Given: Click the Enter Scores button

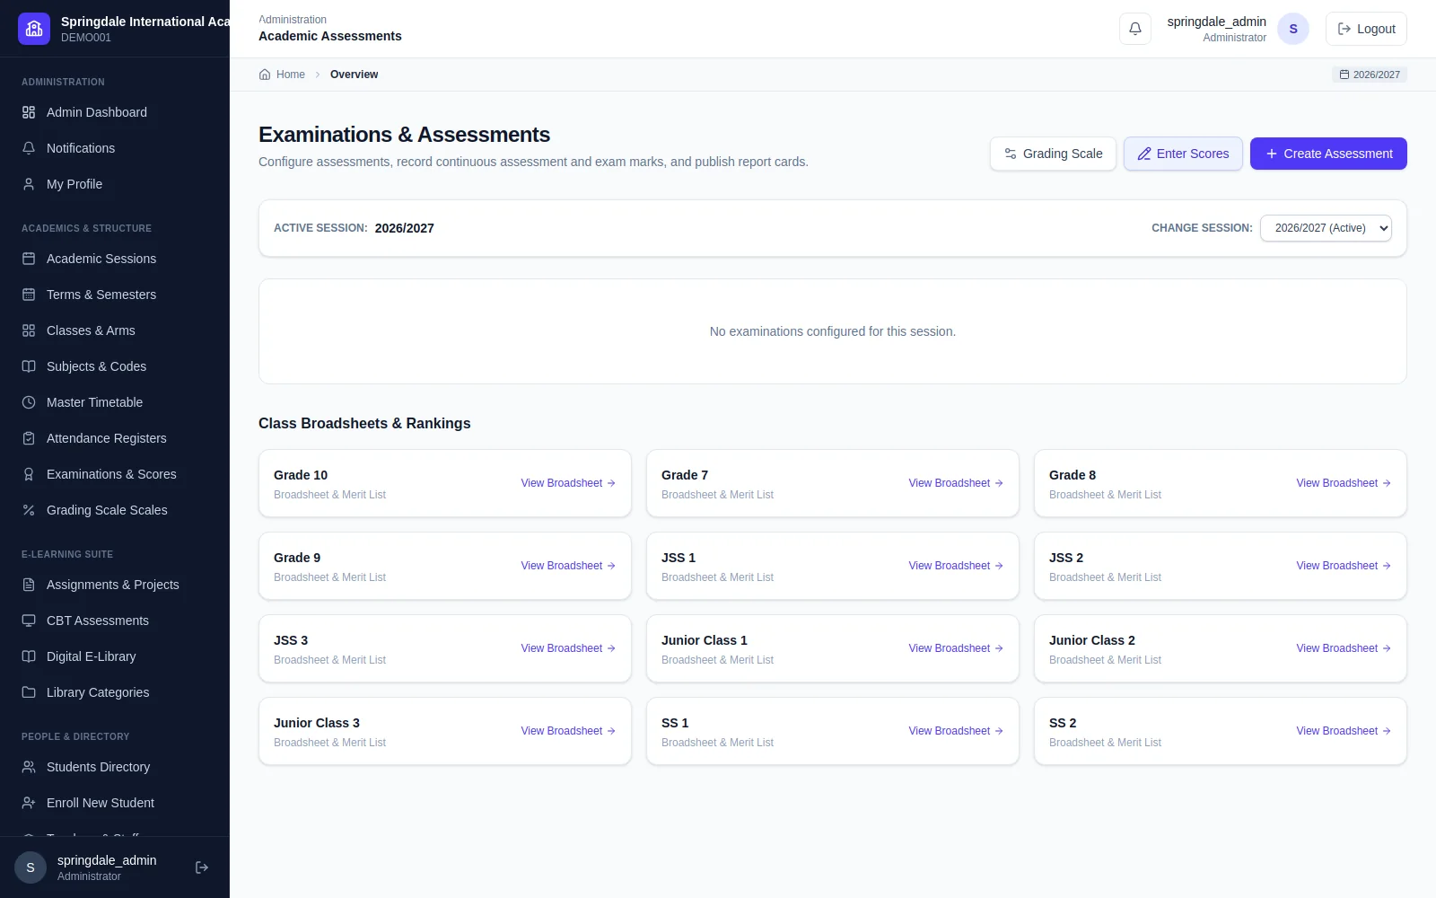Looking at the screenshot, I should [1183, 154].
